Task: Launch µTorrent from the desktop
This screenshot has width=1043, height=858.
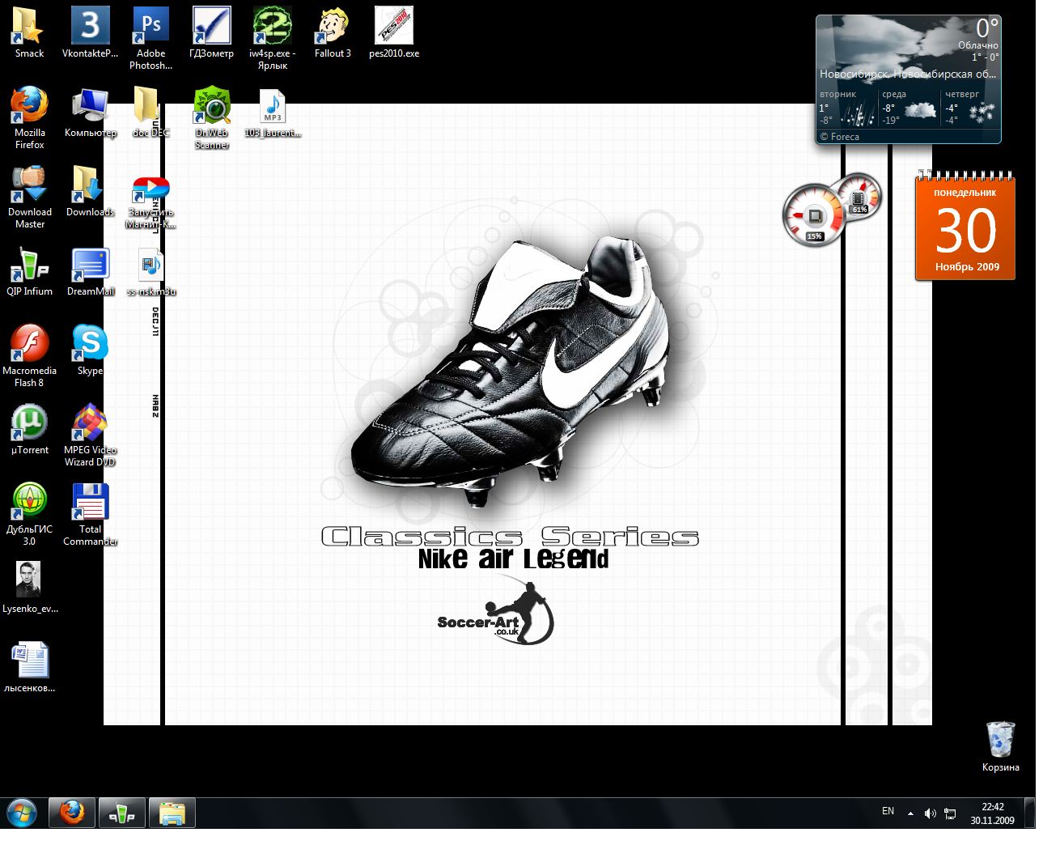Action: point(29,429)
